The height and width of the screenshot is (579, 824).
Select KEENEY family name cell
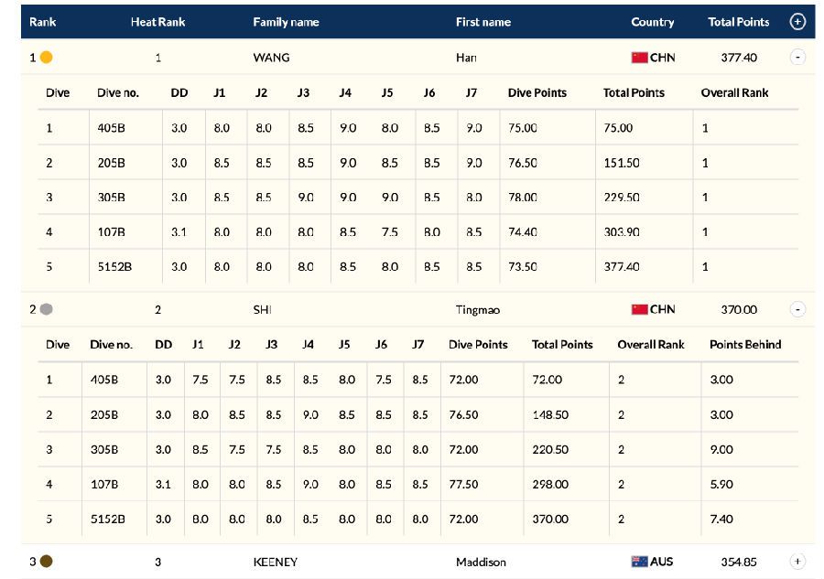pyautogui.click(x=275, y=562)
